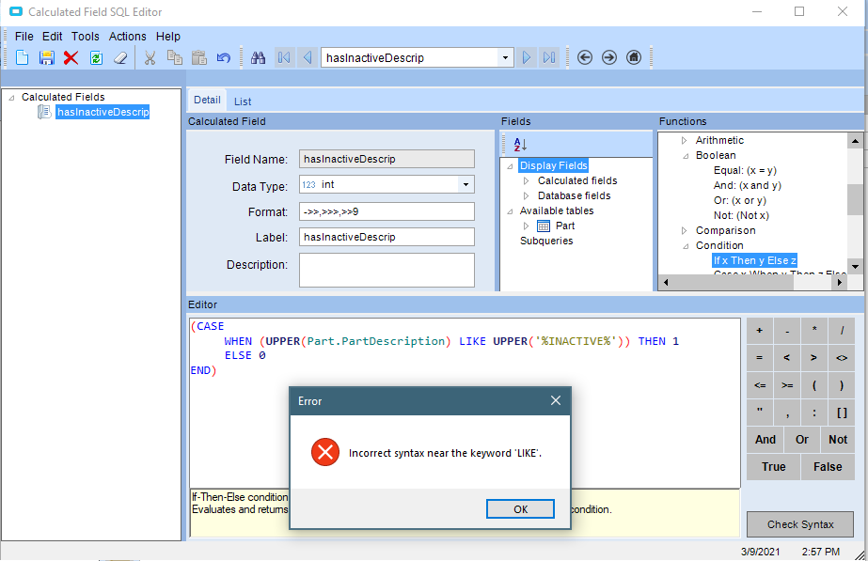Expand the Calculated fields node in Fields
Viewport: 868px width, 561px height.
(x=526, y=181)
